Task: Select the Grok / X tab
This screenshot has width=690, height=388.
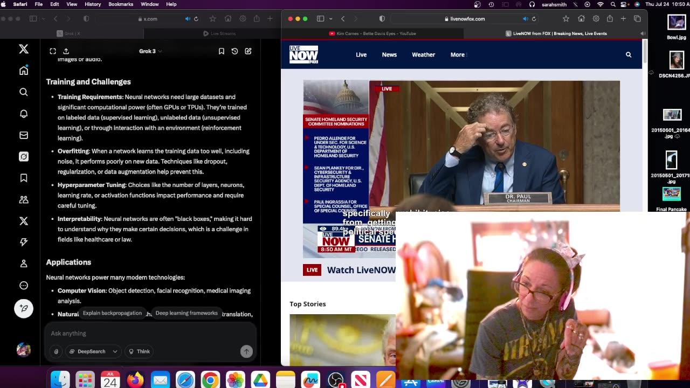Action: click(x=68, y=33)
